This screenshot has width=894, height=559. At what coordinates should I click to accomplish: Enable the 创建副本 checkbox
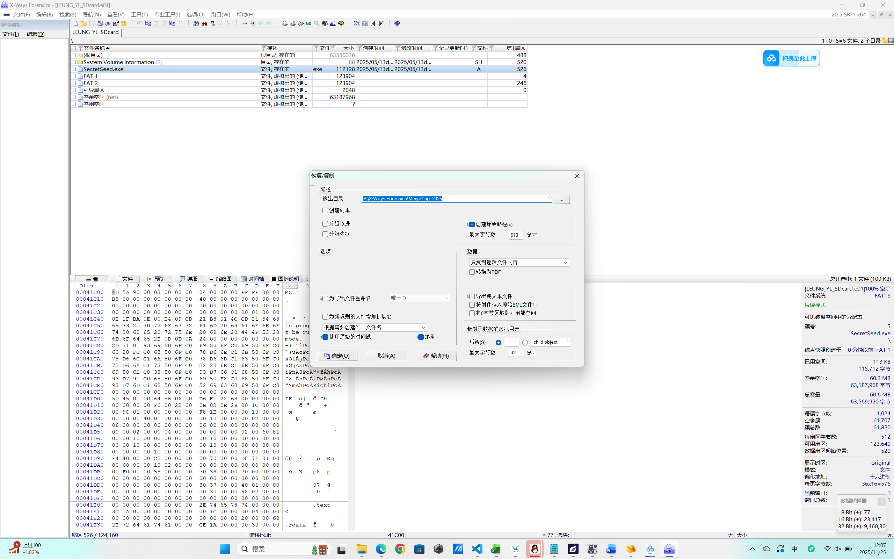[x=325, y=210]
